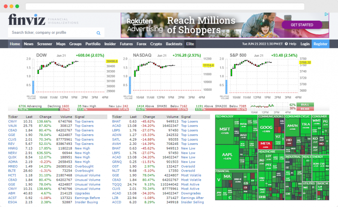Click the BULL sentiment bar
The width and height of the screenshot is (338, 207).
pos(305,105)
